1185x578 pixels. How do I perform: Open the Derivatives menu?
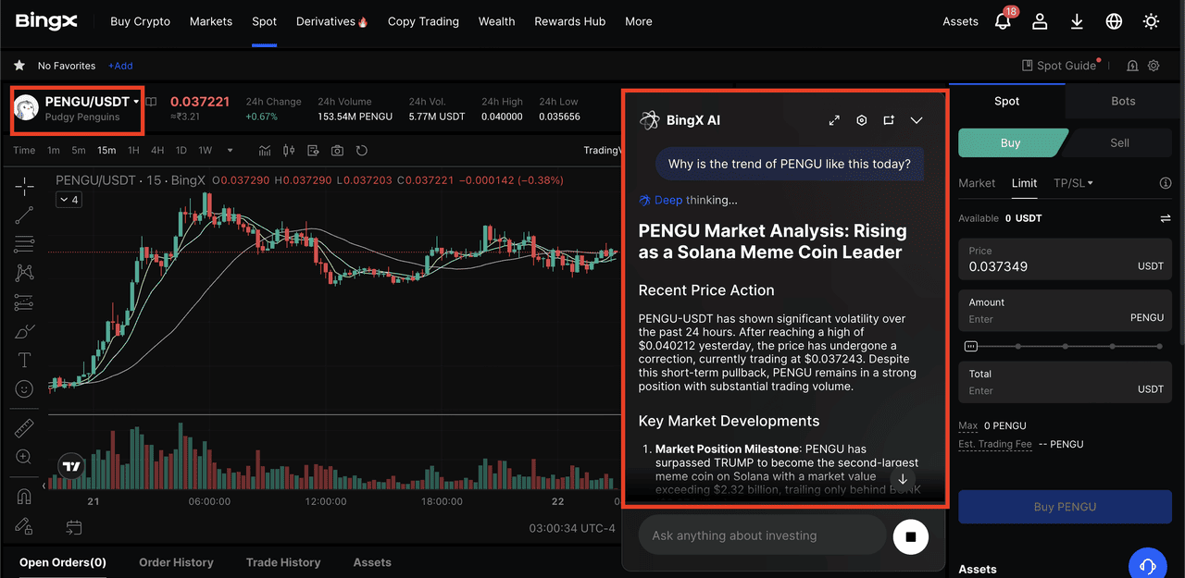(332, 21)
